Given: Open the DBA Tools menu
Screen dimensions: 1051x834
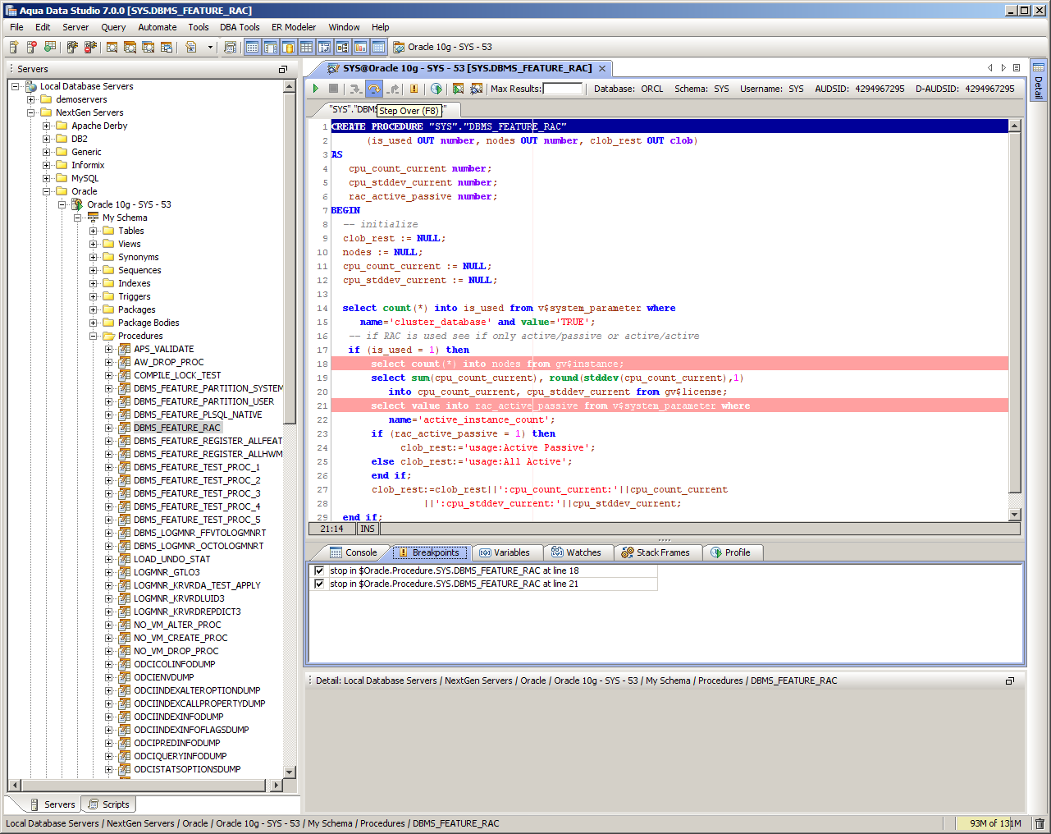Looking at the screenshot, I should [x=240, y=27].
